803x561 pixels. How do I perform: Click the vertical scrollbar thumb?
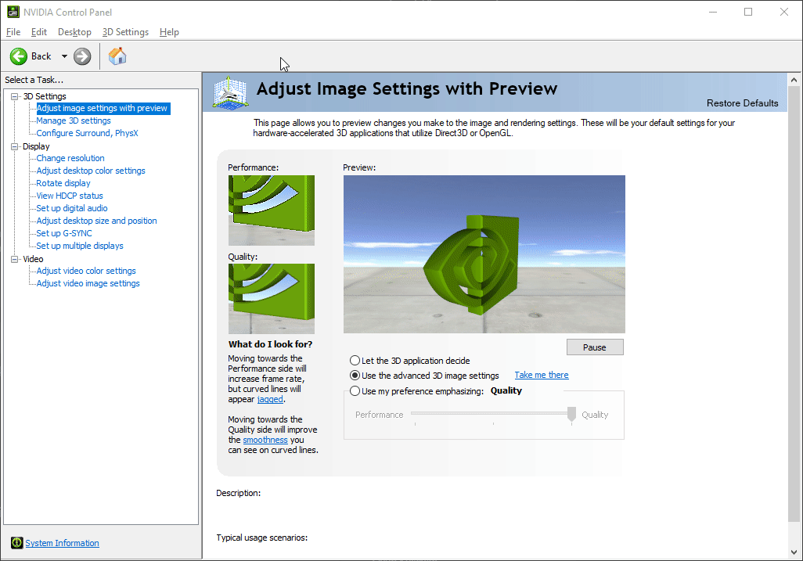point(794,304)
